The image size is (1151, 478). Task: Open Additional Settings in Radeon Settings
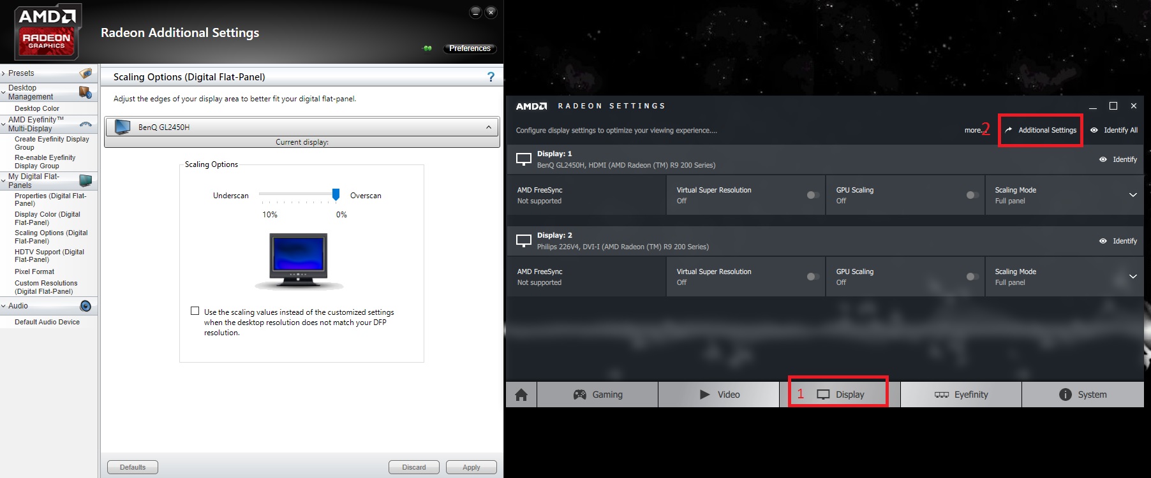[1041, 130]
